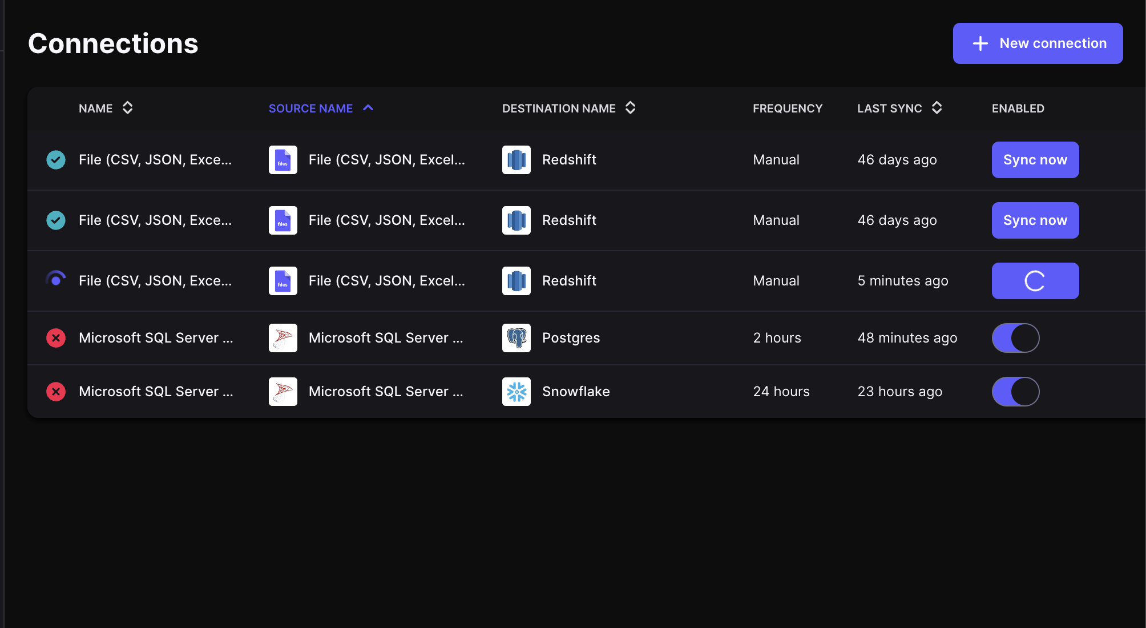
Task: Click SQL Server source icon in Postgres row
Action: coord(283,338)
